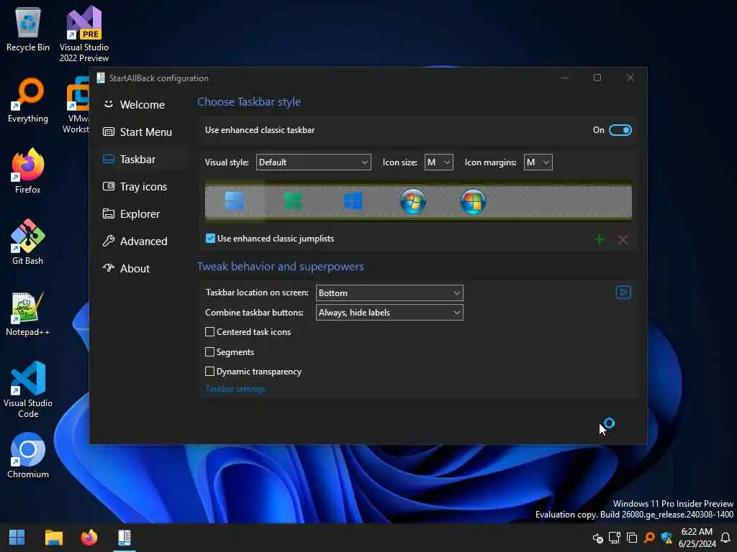This screenshot has height=552, width=737.
Task: Enable Segments checkbox
Action: tap(209, 351)
